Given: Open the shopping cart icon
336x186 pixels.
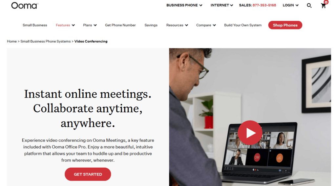Looking at the screenshot, I should click(x=324, y=6).
